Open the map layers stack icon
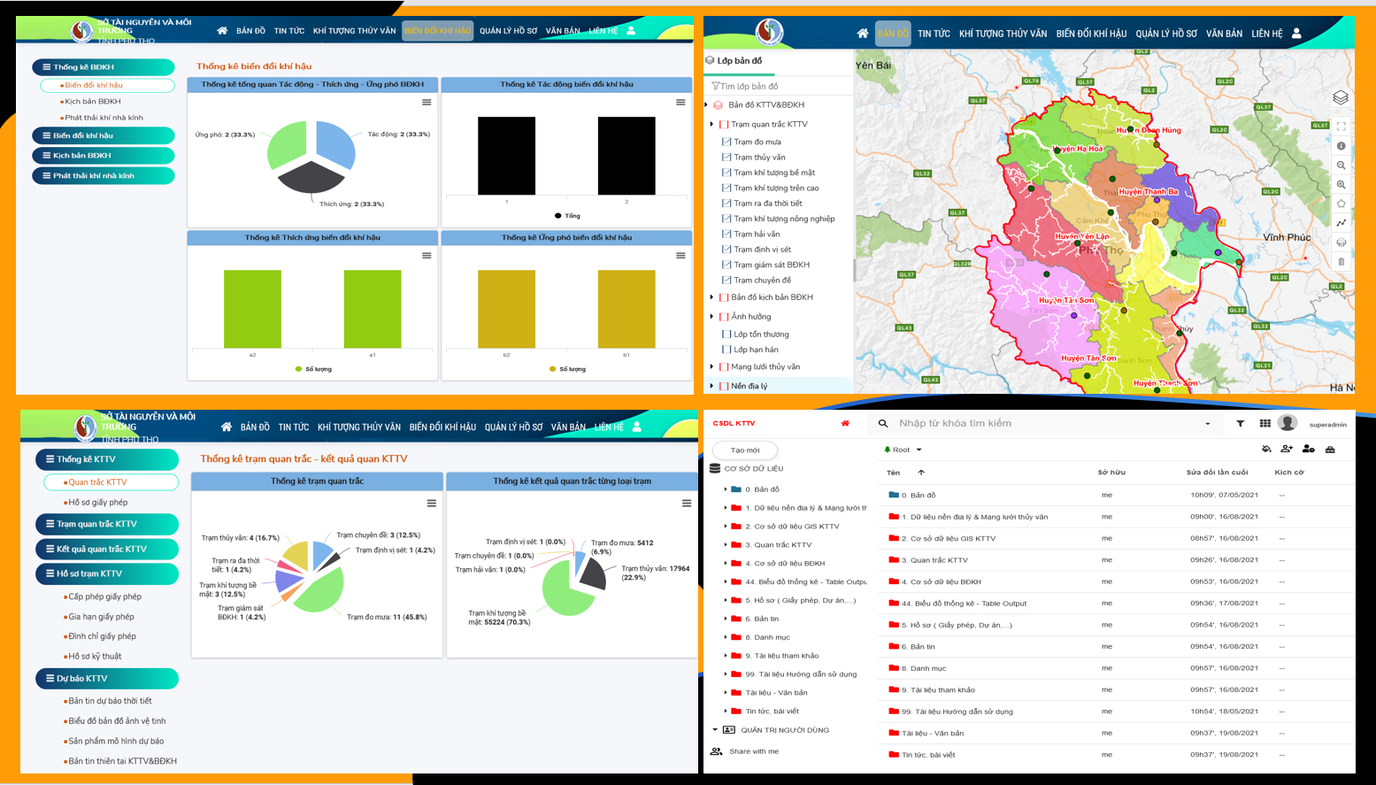 tap(1341, 97)
